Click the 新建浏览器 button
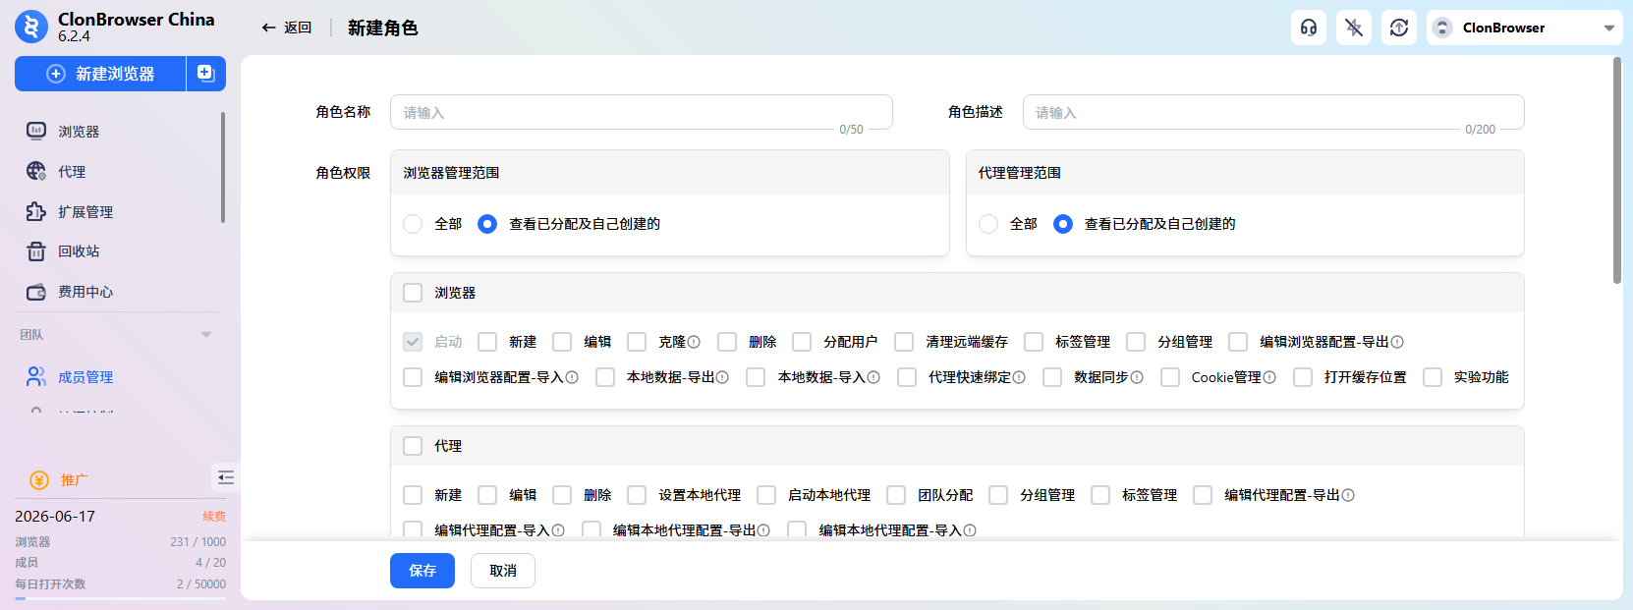Viewport: 1633px width, 610px height. click(x=100, y=74)
